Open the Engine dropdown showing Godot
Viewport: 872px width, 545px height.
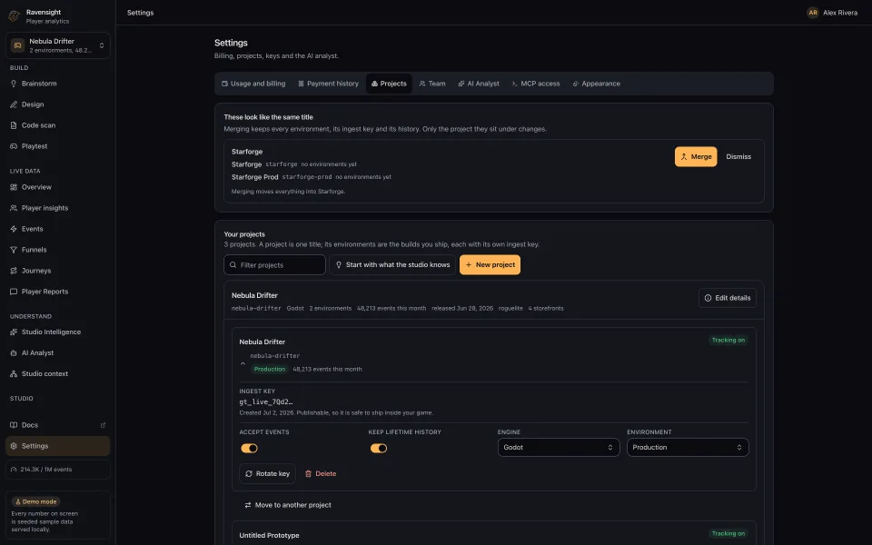(x=559, y=447)
